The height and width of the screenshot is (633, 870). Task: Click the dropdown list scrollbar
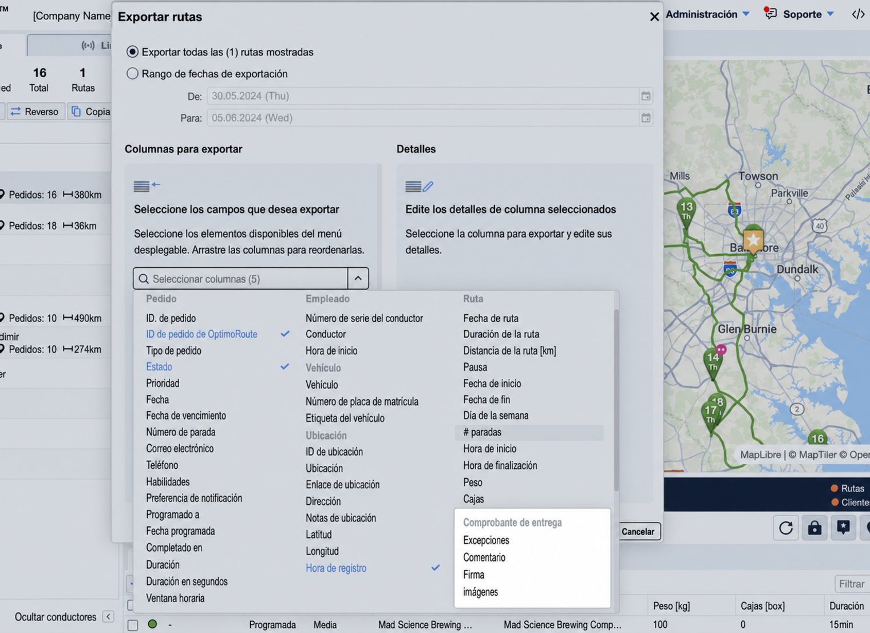(616, 400)
